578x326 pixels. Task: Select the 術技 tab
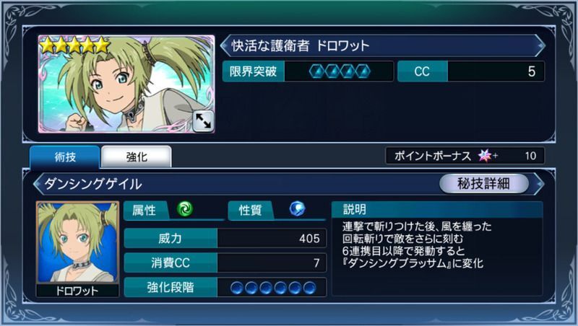click(x=65, y=157)
